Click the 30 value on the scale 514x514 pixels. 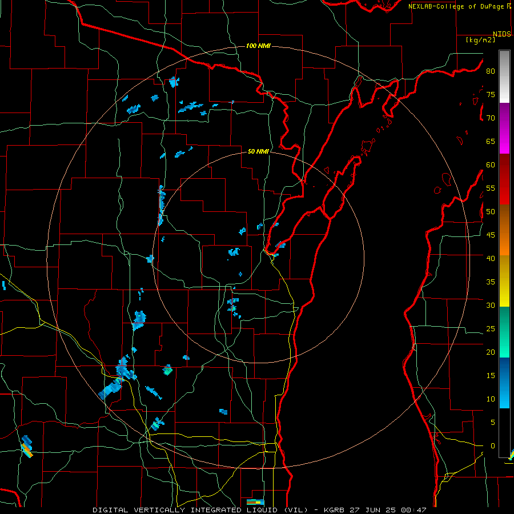pos(491,306)
